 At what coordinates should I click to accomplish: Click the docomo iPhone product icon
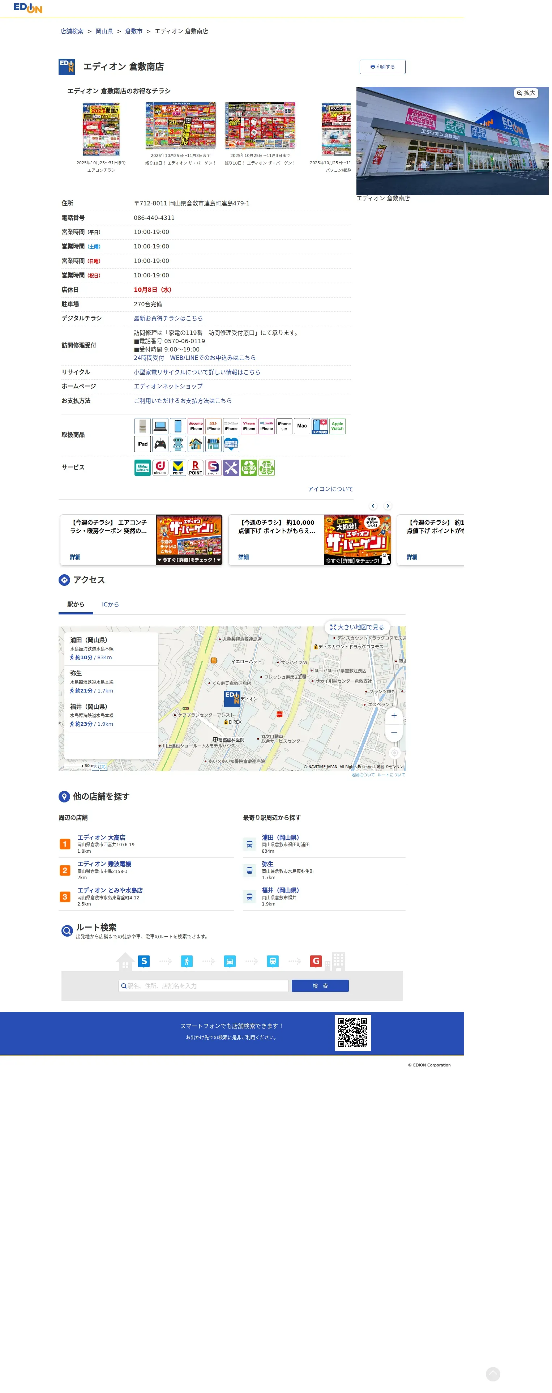point(196,426)
